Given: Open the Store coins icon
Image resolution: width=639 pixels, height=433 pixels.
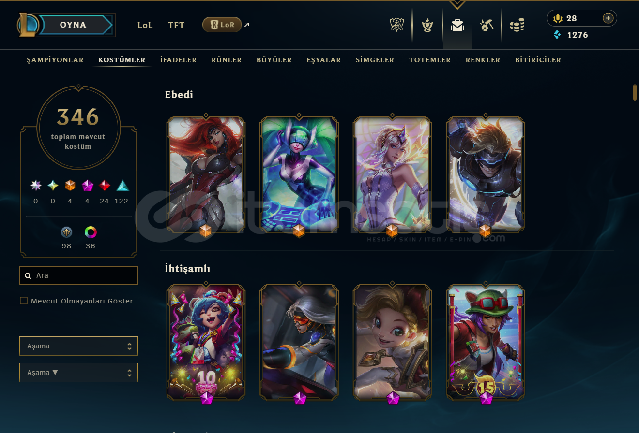Looking at the screenshot, I should point(517,25).
